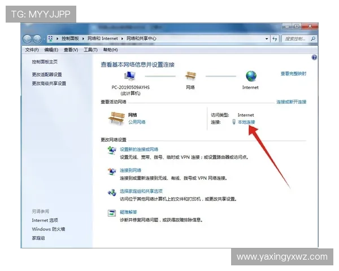Screen dimensions: 339x271
Task: Click the 选择家庭组和共享选项 icon
Action: point(112,192)
